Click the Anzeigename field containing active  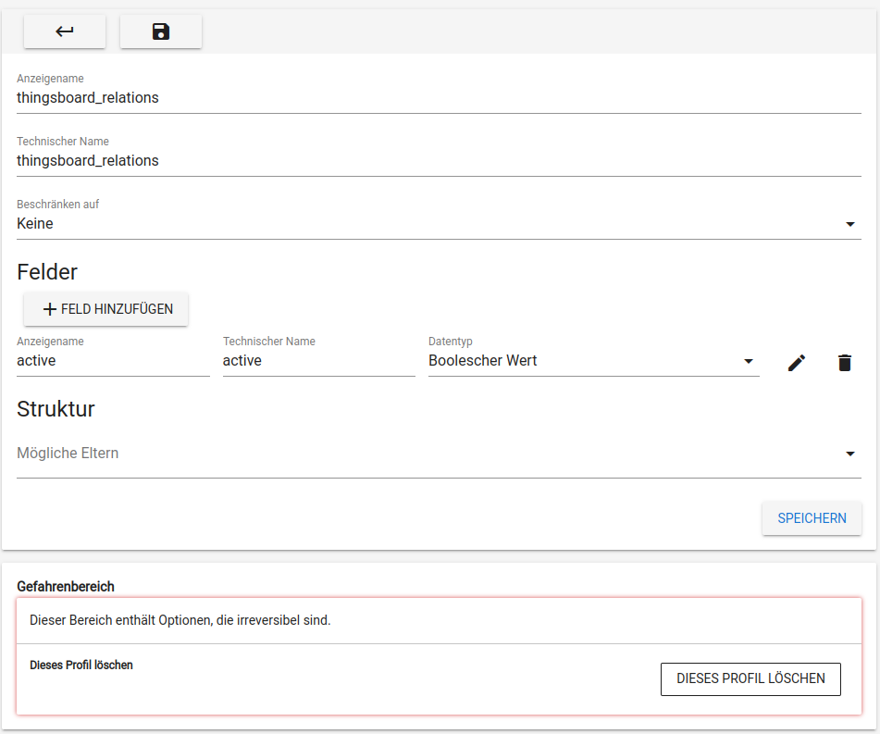(111, 360)
